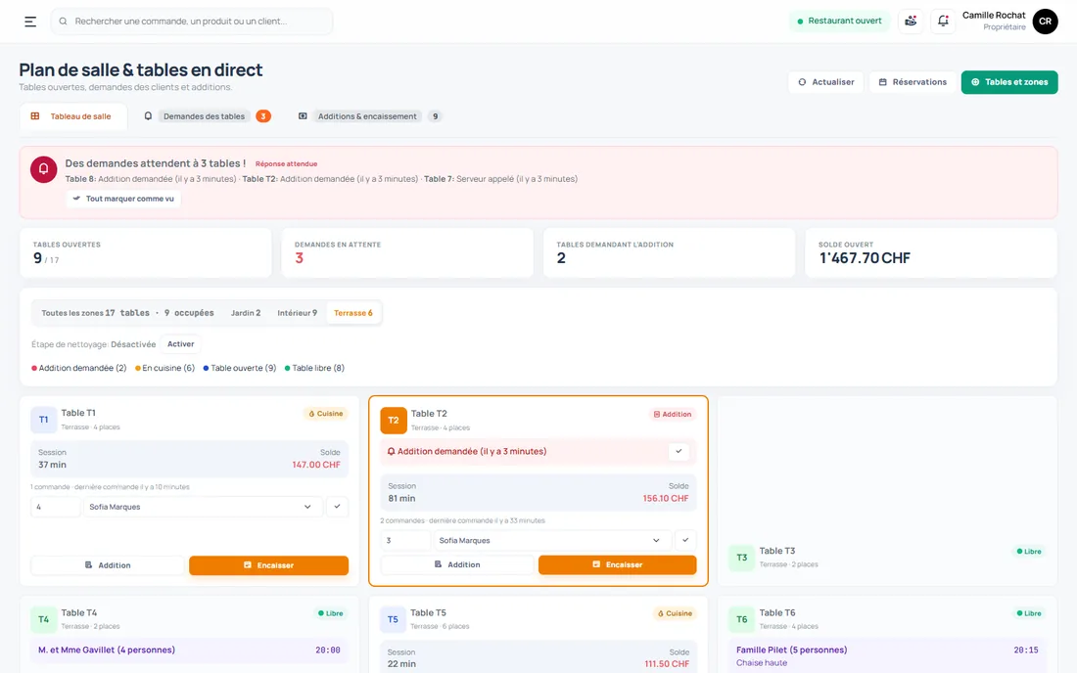Switch to Demandes des tables tab
The width and height of the screenshot is (1077, 673).
(206, 116)
